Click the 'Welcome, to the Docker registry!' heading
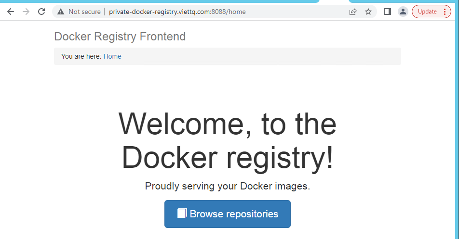 pyautogui.click(x=228, y=140)
